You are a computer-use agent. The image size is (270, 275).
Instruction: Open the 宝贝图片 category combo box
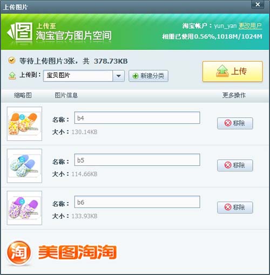84,76
